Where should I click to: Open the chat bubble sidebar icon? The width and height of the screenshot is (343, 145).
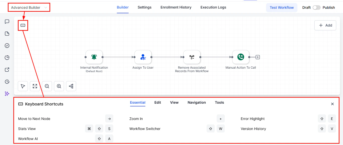tap(7, 22)
